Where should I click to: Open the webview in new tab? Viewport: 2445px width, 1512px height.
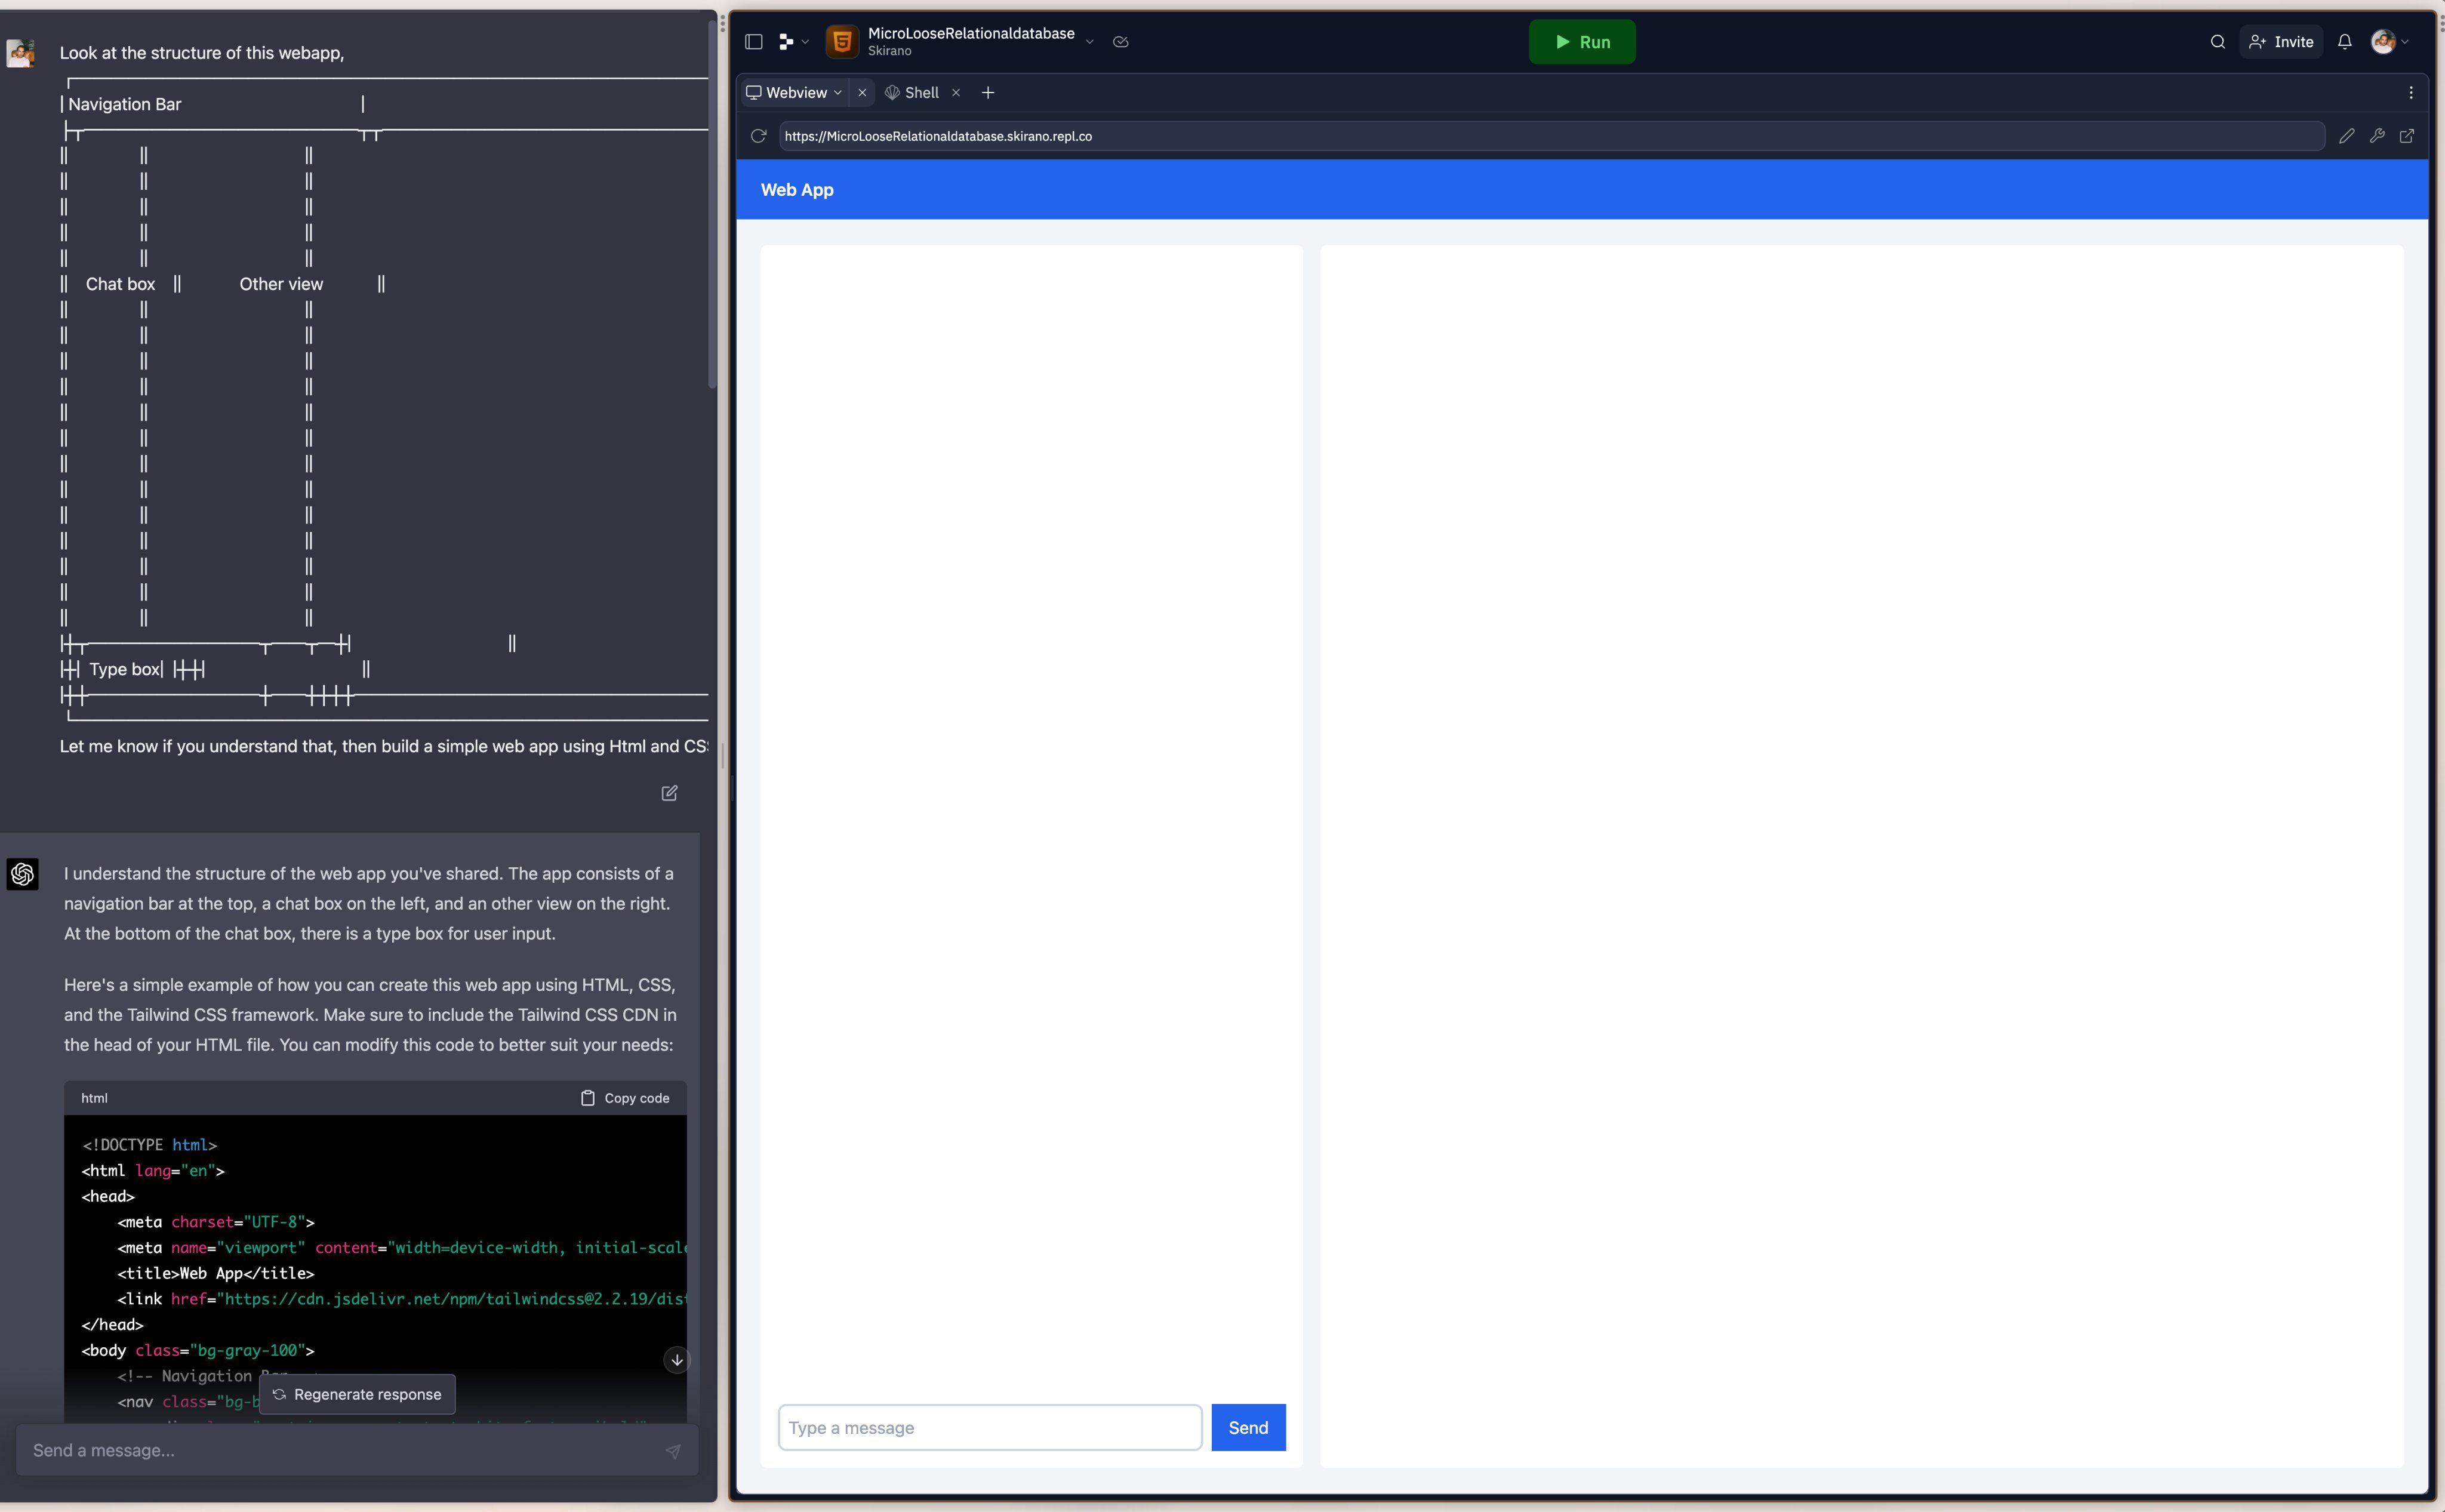pyautogui.click(x=2407, y=136)
